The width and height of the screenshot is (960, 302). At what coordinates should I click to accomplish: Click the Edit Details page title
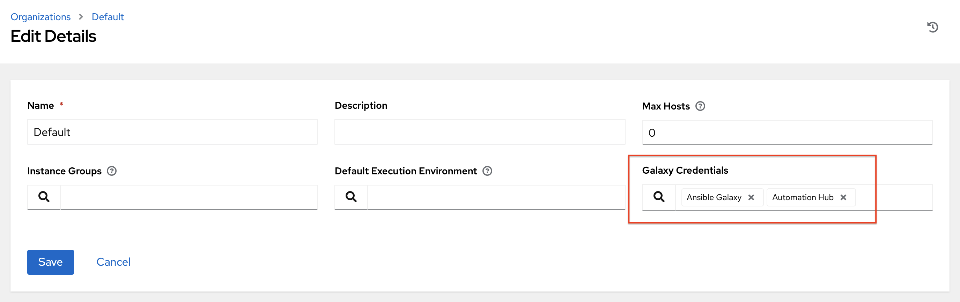[54, 36]
